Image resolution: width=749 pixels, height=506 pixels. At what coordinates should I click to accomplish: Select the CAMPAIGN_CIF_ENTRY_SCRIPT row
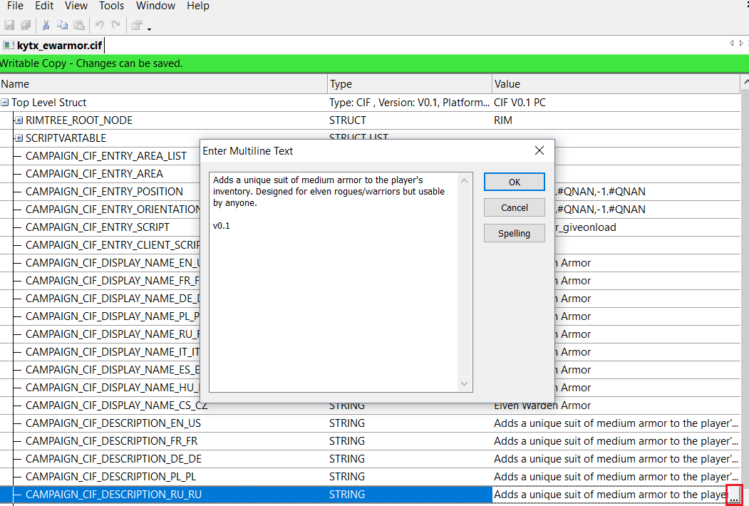coord(98,227)
